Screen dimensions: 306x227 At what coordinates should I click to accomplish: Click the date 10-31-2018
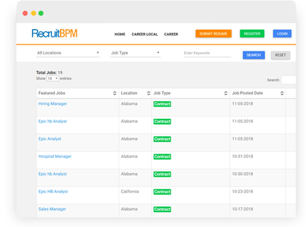pyautogui.click(x=243, y=157)
